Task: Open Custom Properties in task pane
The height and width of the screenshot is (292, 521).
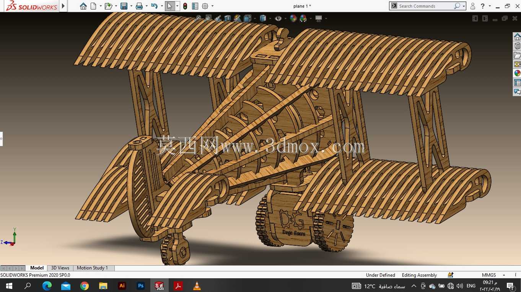Action: [x=517, y=83]
